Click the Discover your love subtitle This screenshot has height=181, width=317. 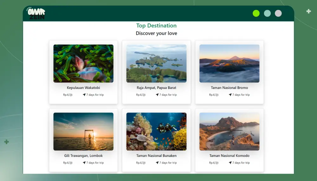pyautogui.click(x=156, y=33)
